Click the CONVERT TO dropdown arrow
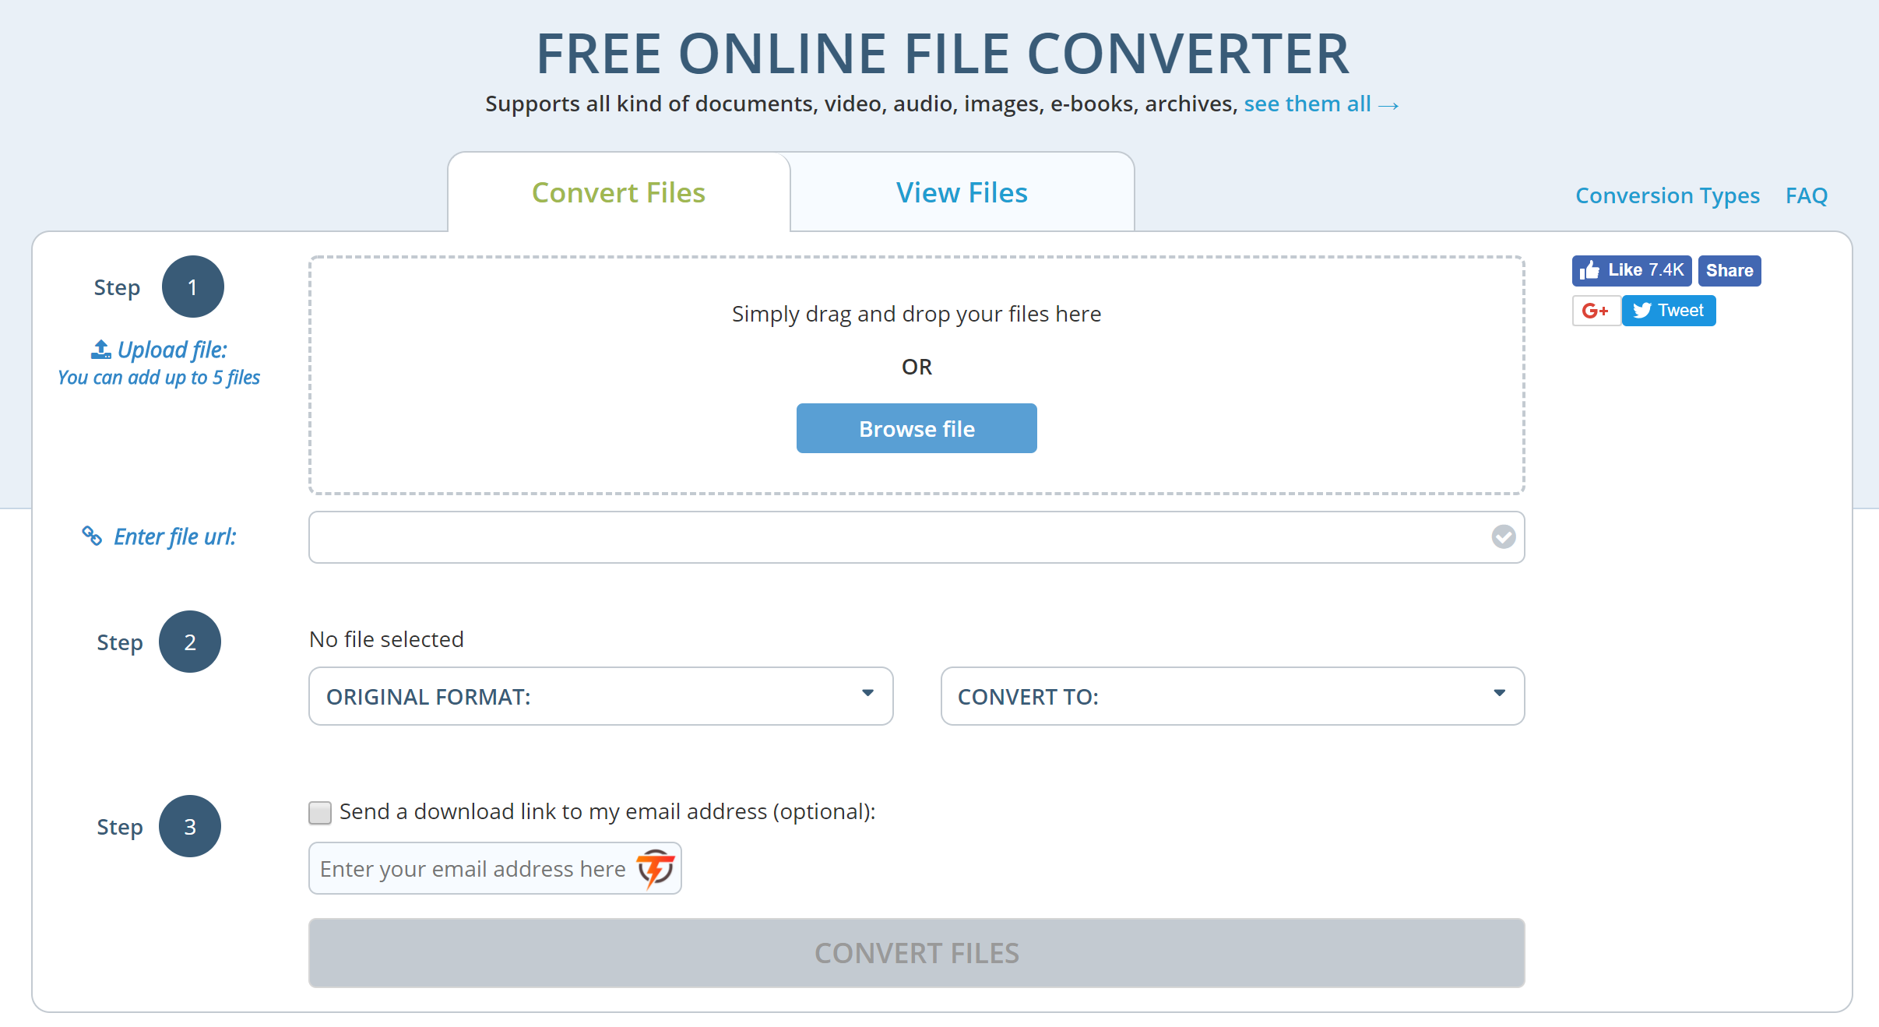This screenshot has width=1879, height=1027. [x=1499, y=693]
